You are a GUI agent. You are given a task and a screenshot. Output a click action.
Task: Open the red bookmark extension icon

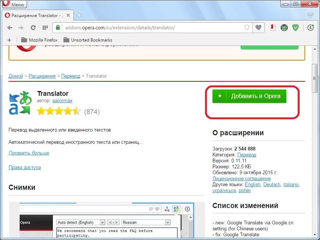click(x=273, y=27)
